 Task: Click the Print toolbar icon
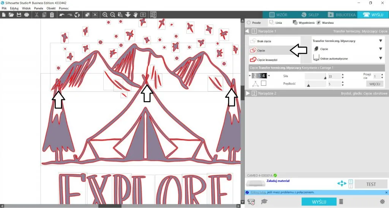pyautogui.click(x=27, y=15)
